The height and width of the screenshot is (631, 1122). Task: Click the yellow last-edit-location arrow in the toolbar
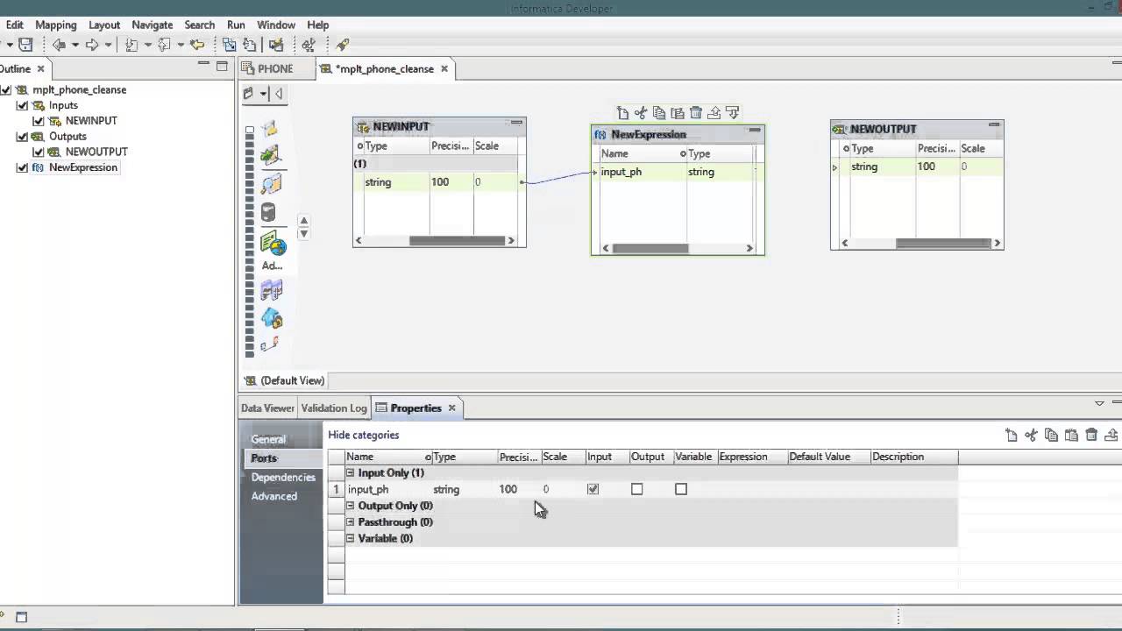point(197,45)
